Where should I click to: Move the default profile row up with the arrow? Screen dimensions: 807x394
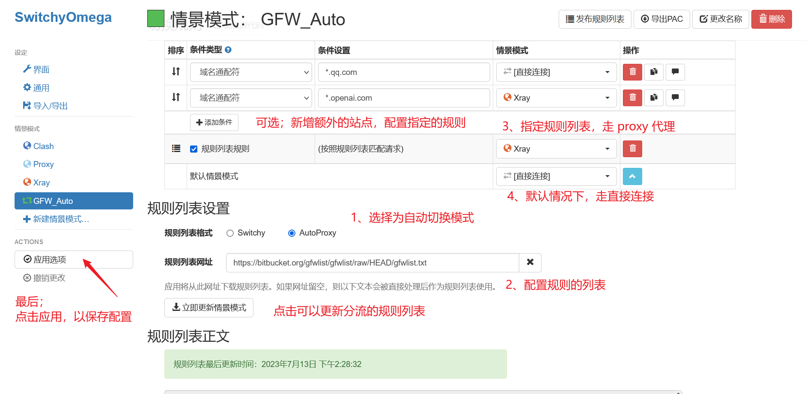632,176
